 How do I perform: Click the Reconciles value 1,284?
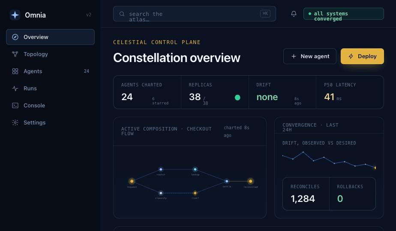point(303,199)
